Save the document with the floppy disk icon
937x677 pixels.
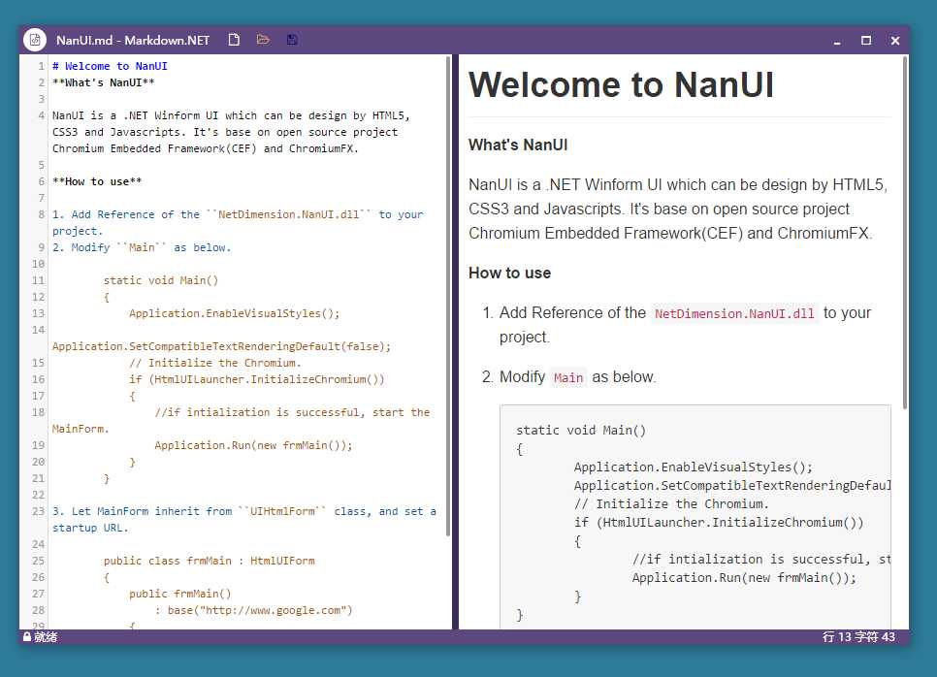(292, 40)
